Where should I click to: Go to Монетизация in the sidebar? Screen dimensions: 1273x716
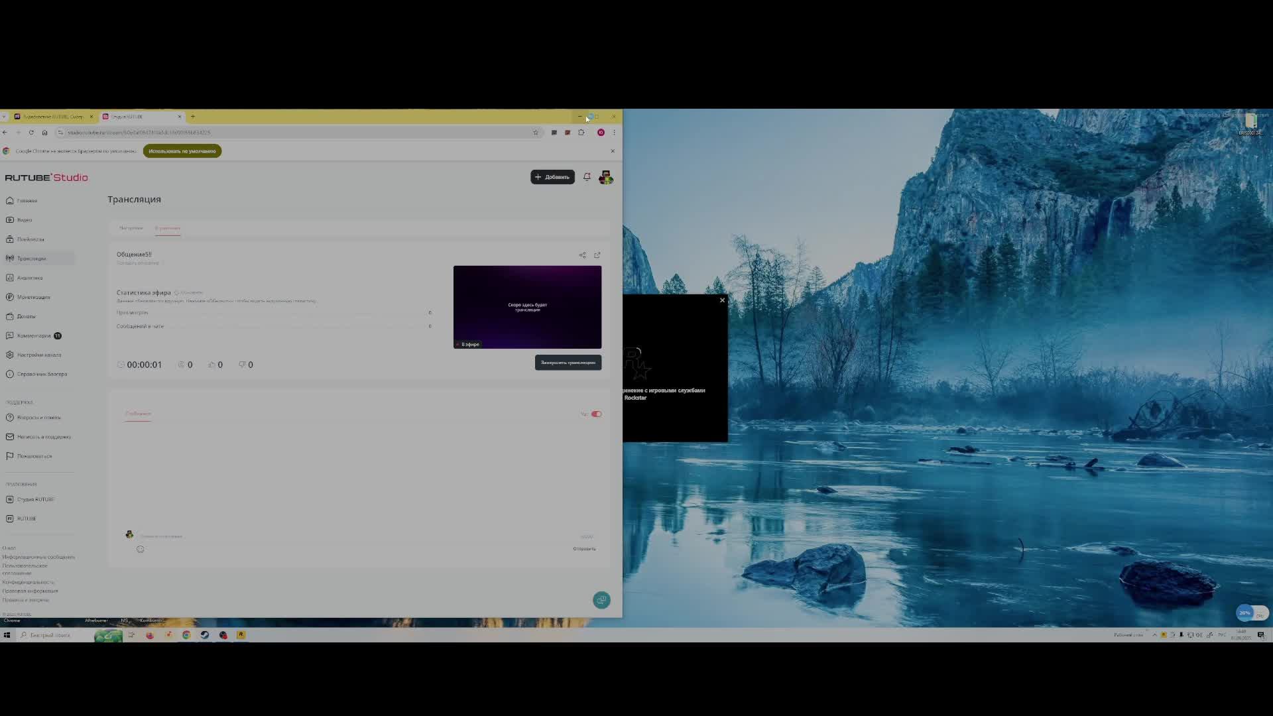point(33,297)
